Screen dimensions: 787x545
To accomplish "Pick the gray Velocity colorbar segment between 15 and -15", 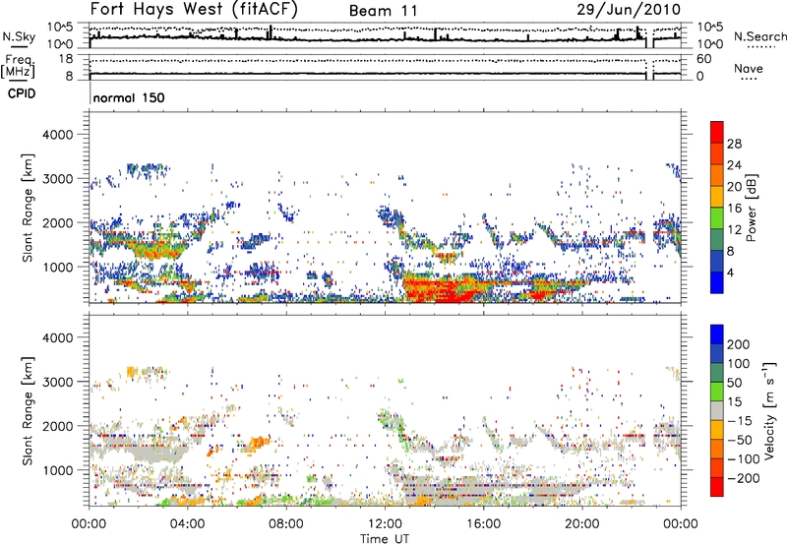I will pyautogui.click(x=717, y=411).
